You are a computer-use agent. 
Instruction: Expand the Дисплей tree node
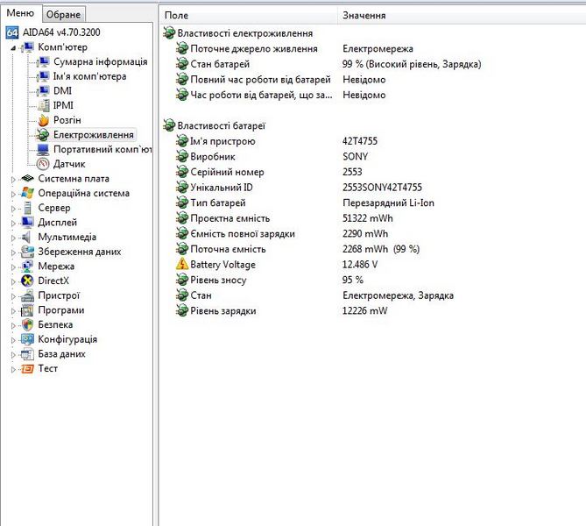13,223
